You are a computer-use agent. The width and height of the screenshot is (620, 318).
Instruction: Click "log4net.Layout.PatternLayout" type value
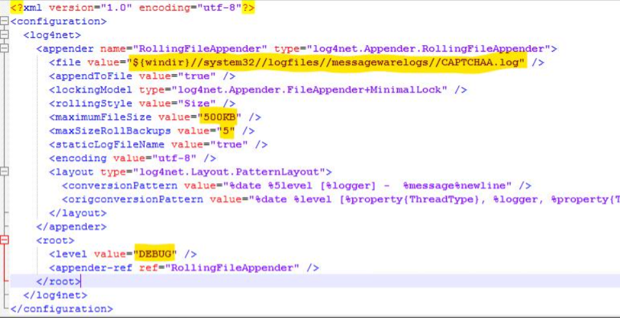point(229,172)
